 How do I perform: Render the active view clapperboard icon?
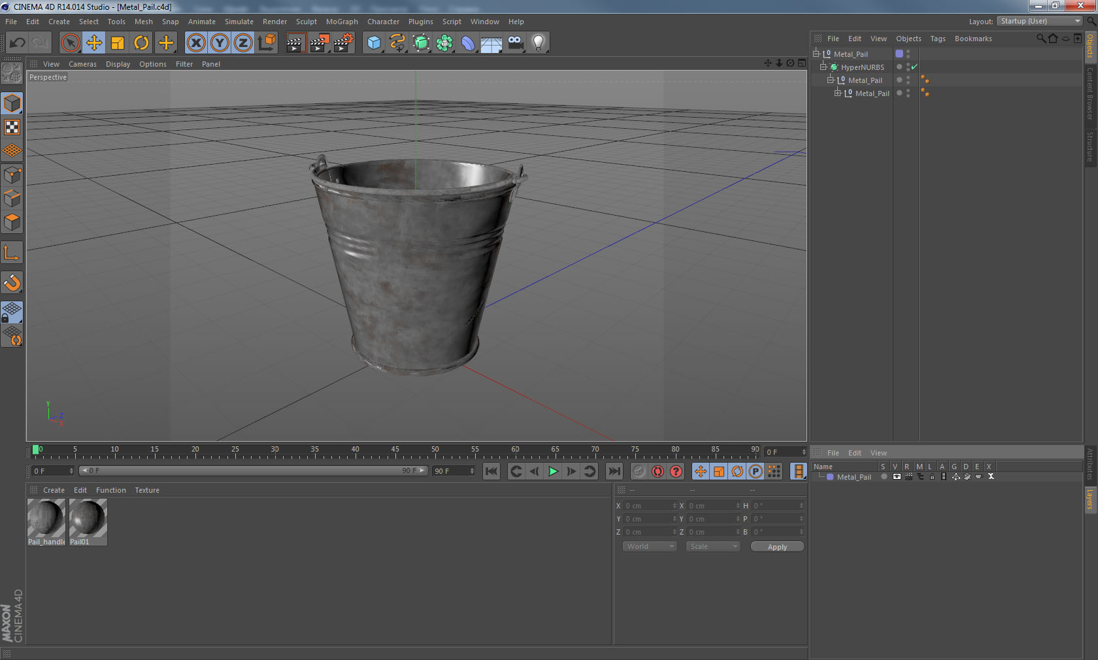pos(295,43)
